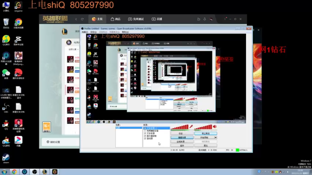This screenshot has width=312, height=175.
Task: Click the OBS stream preview area
Action: tap(166, 79)
